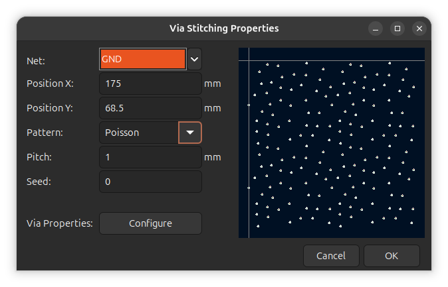Confirm settings with the OK button
The width and height of the screenshot is (448, 287).
[x=392, y=256]
